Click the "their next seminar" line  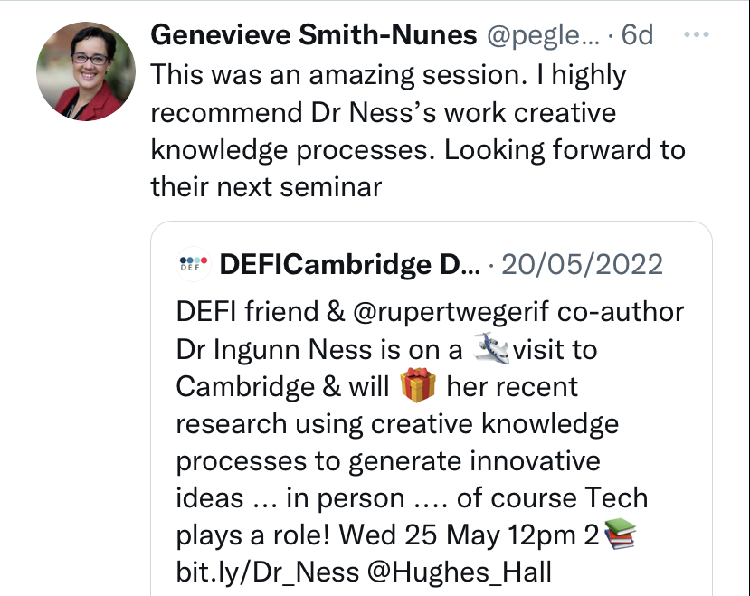coord(267,187)
